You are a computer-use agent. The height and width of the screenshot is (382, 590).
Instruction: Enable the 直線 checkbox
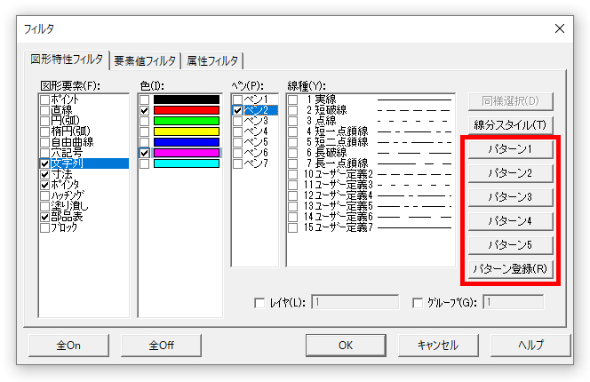44,110
